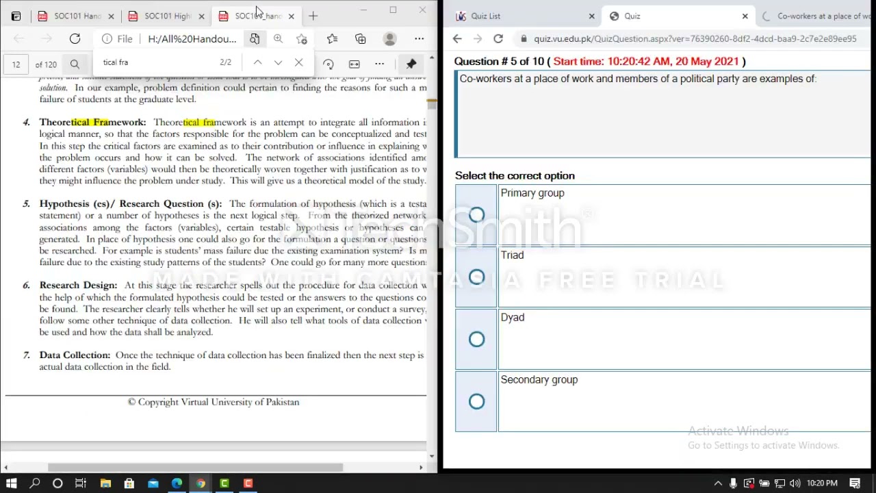
Task: Click the PDF vertical scrollbar thumb
Action: pyautogui.click(x=432, y=104)
